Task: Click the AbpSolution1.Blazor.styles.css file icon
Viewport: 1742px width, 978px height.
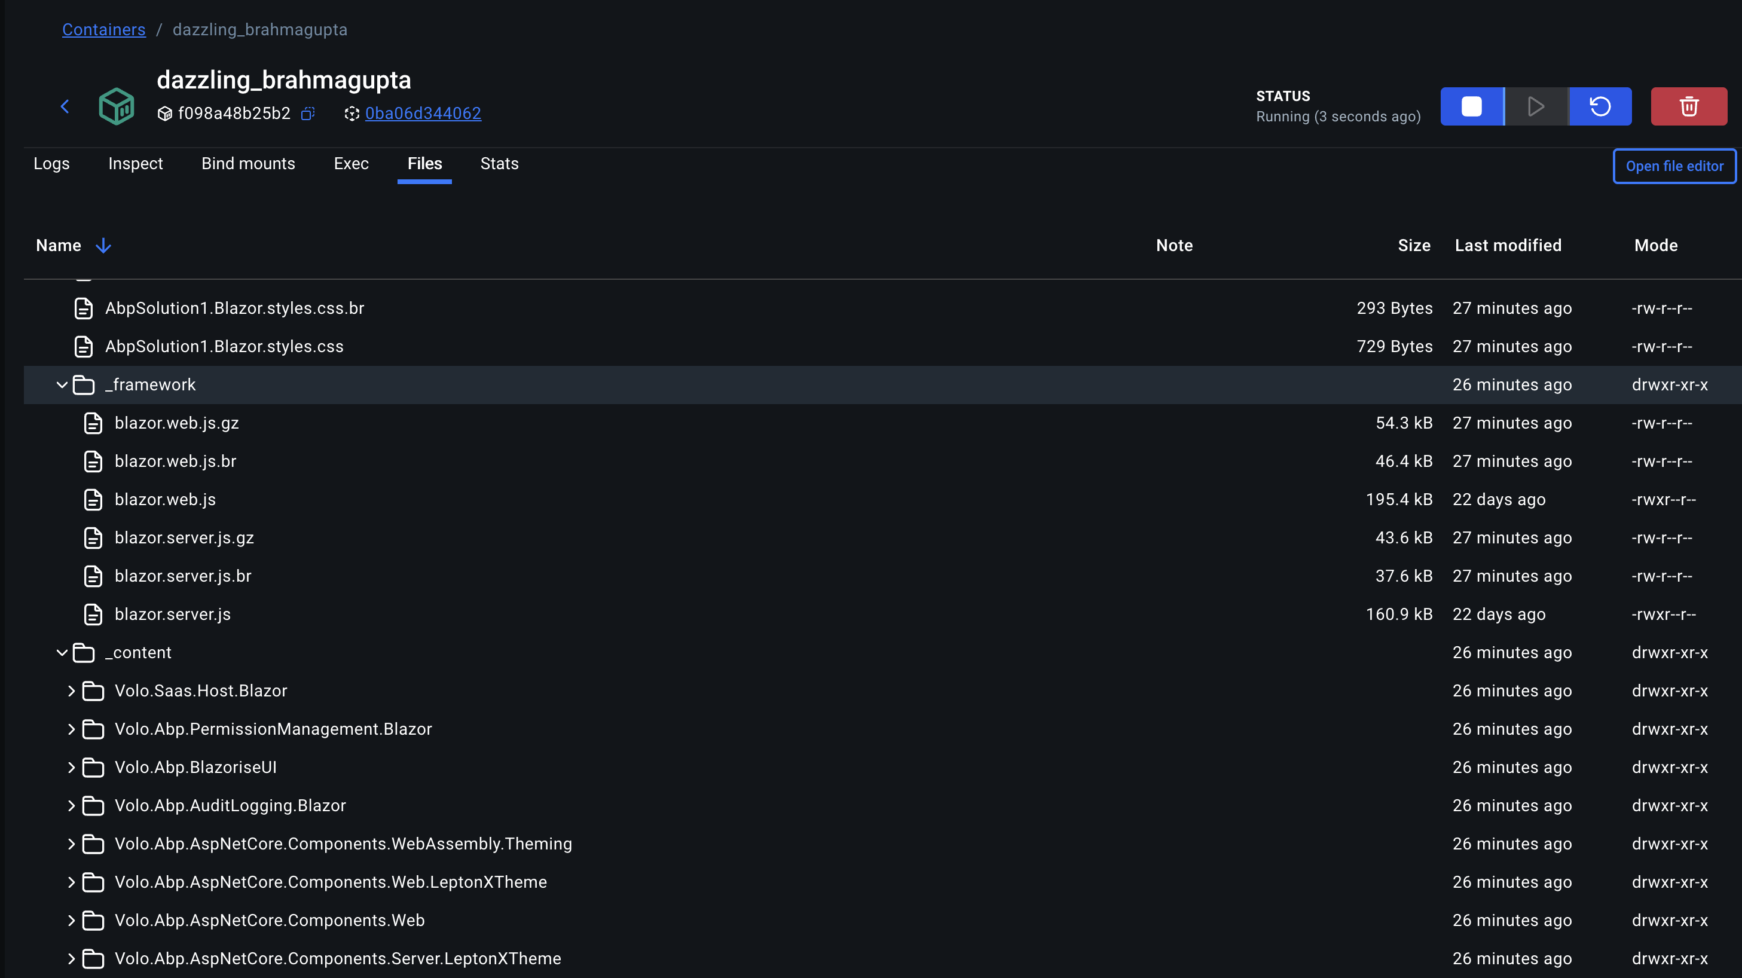Action: coord(83,347)
